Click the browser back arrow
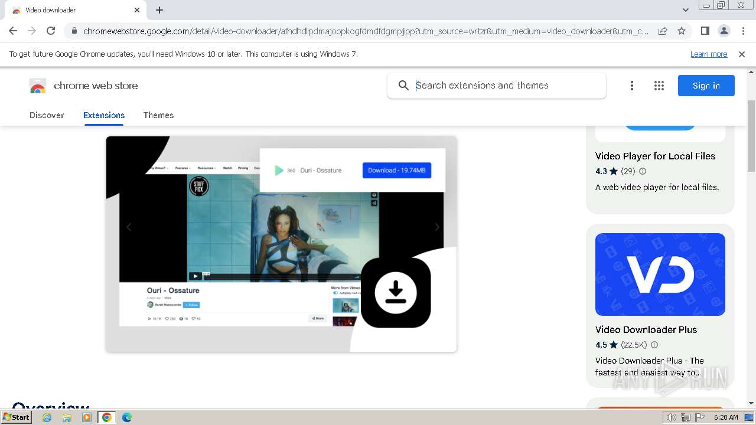Viewport: 756px width, 425px height. (x=13, y=31)
